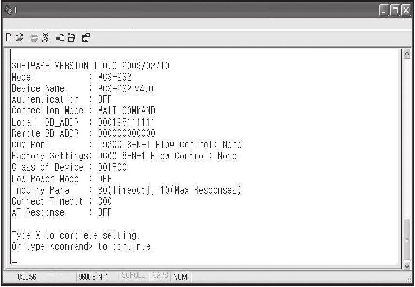Image resolution: width=415 pixels, height=287 pixels.
Task: Click the terminal cursor prompt line
Action: point(14,262)
